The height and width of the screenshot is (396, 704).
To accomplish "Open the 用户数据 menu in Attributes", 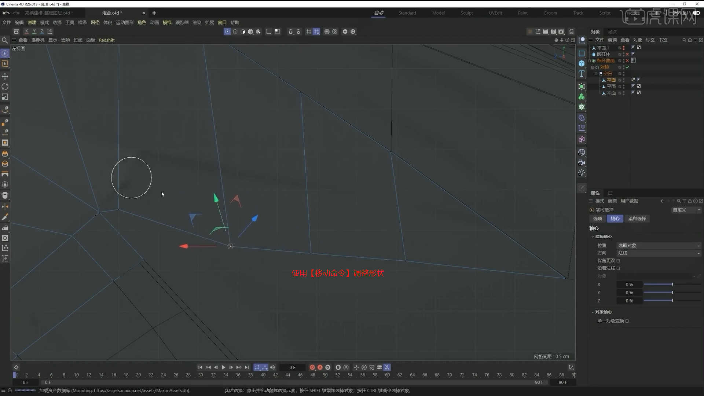I will pos(629,201).
